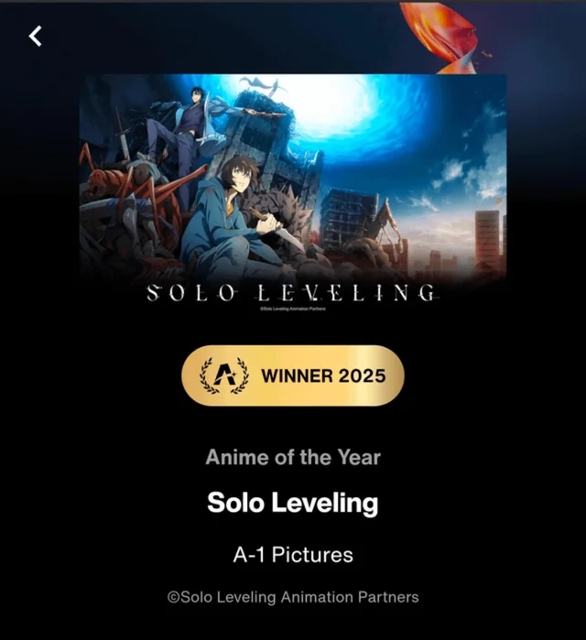Image resolution: width=586 pixels, height=640 pixels.
Task: Go back using the left chevron arrow
Action: tap(35, 36)
